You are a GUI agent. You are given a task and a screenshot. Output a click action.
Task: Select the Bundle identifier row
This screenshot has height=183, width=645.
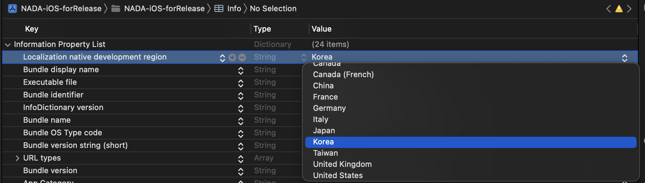click(x=152, y=95)
